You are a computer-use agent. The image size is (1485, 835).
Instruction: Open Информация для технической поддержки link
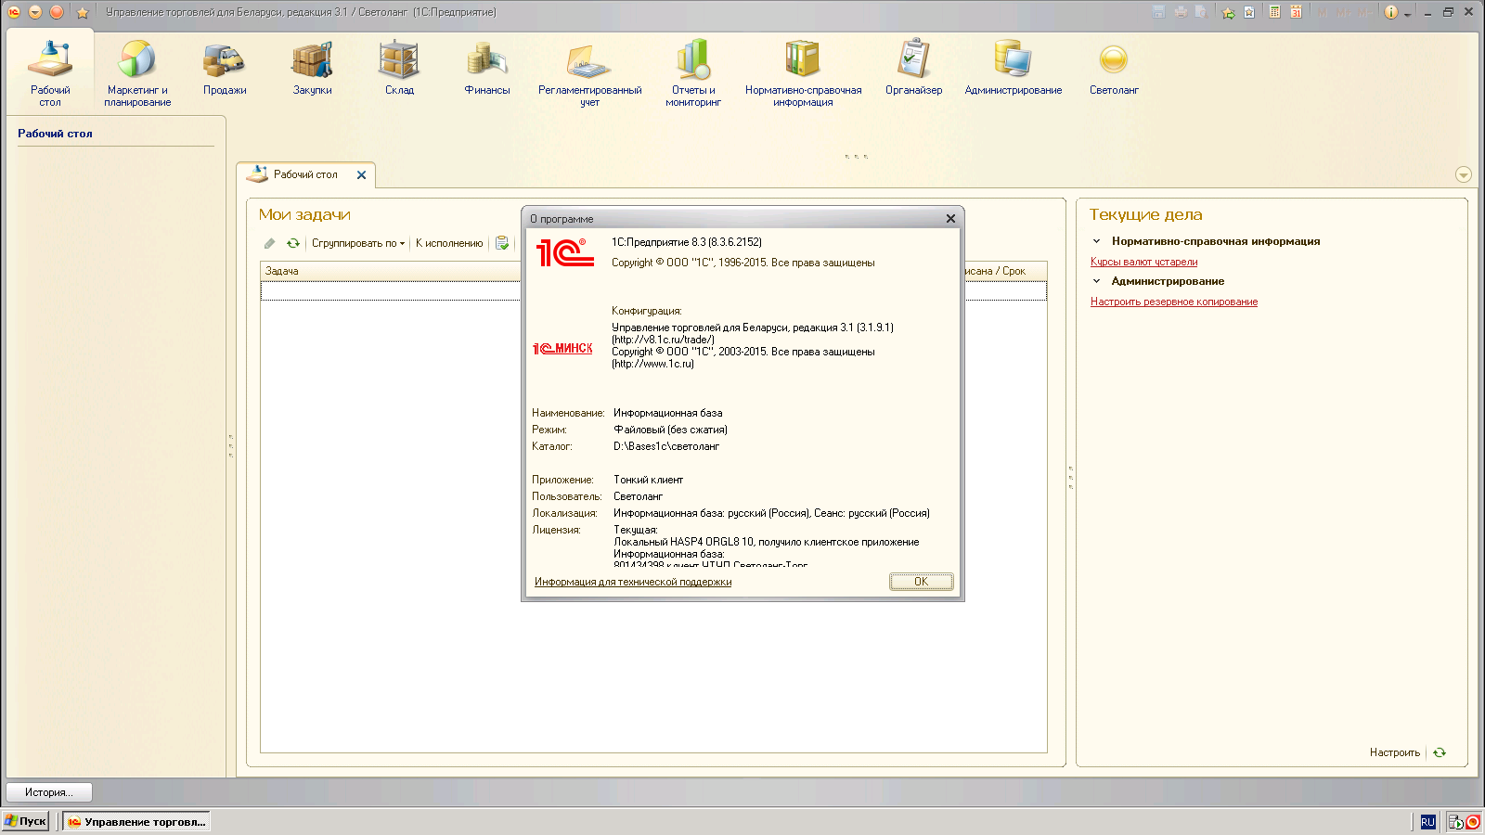tap(633, 582)
